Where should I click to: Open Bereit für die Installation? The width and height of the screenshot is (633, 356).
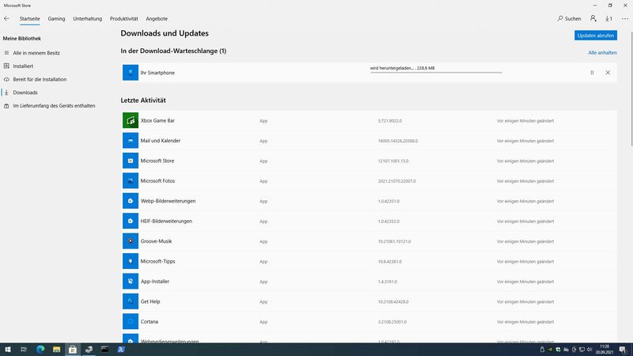coord(40,80)
